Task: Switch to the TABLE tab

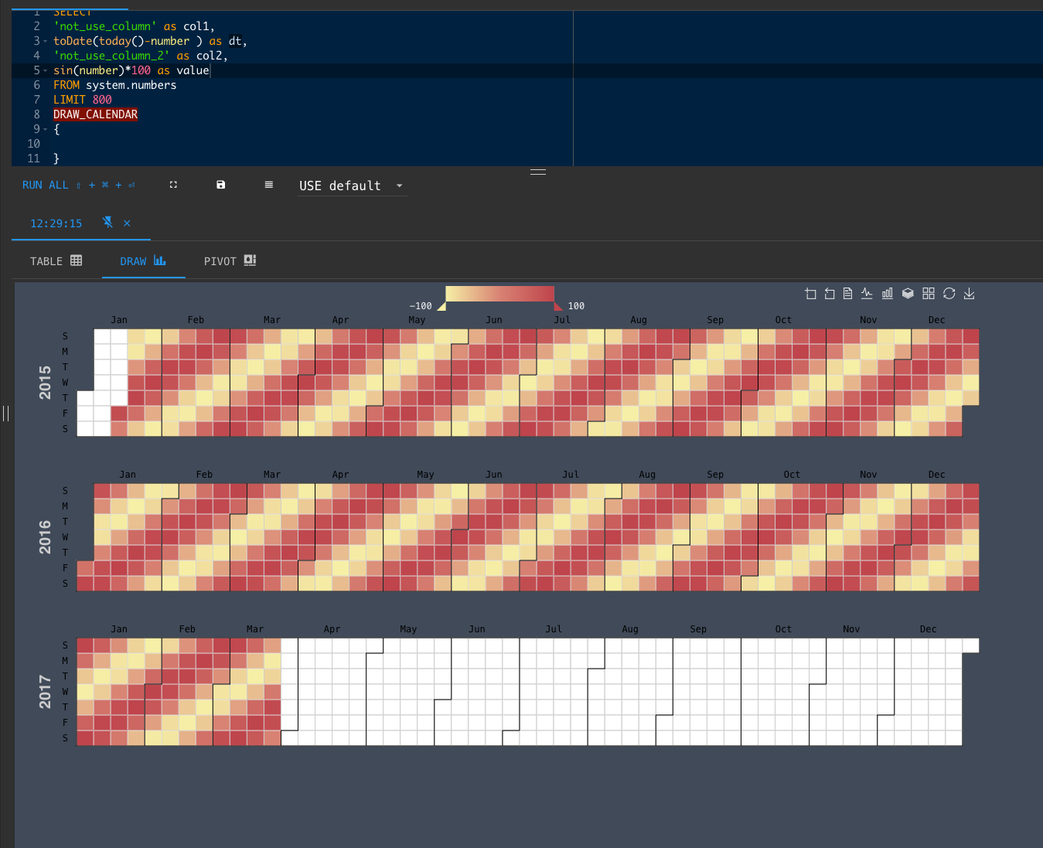Action: (x=56, y=261)
